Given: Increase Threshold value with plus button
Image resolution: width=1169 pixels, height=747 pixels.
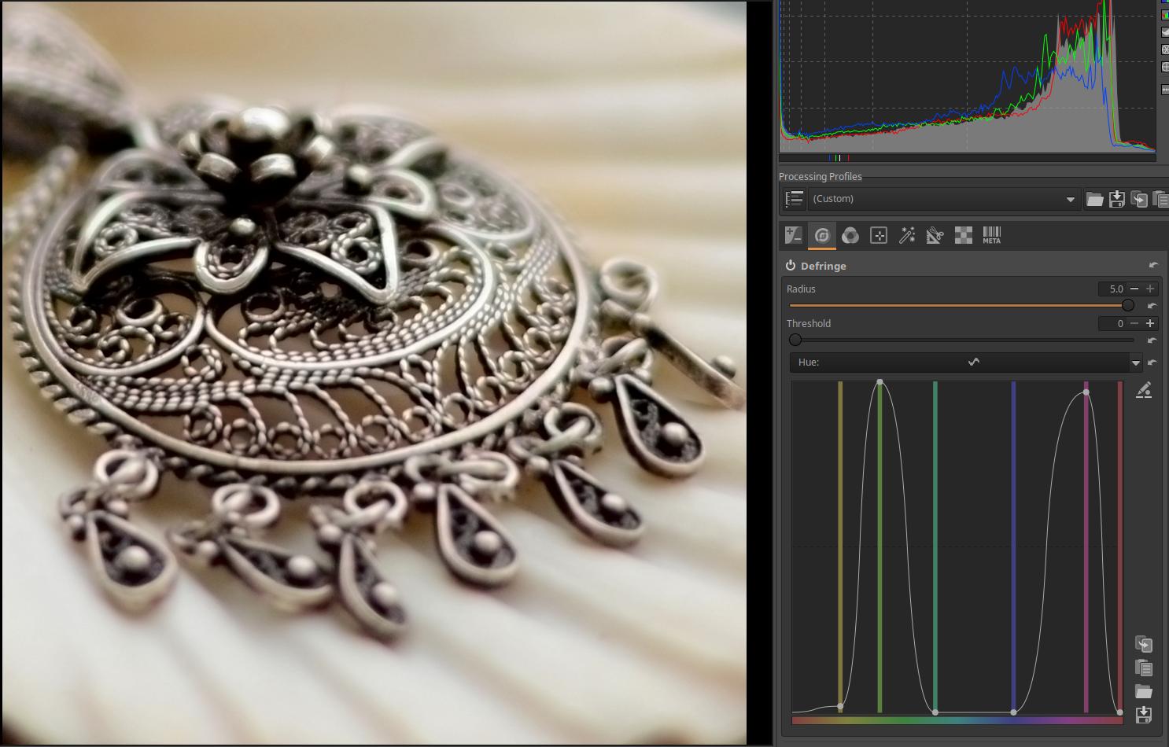Looking at the screenshot, I should [x=1150, y=323].
